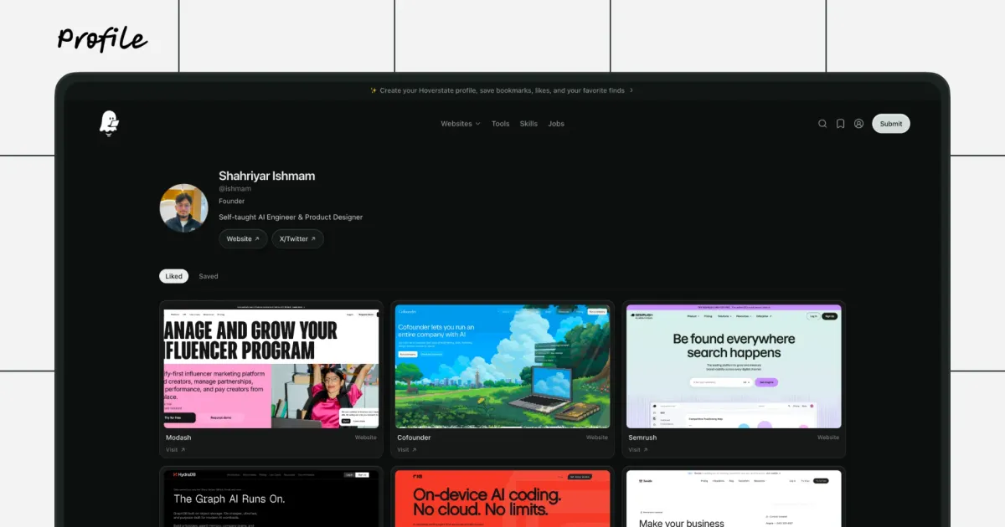
Task: Click the Founder role text
Action: tap(232, 202)
